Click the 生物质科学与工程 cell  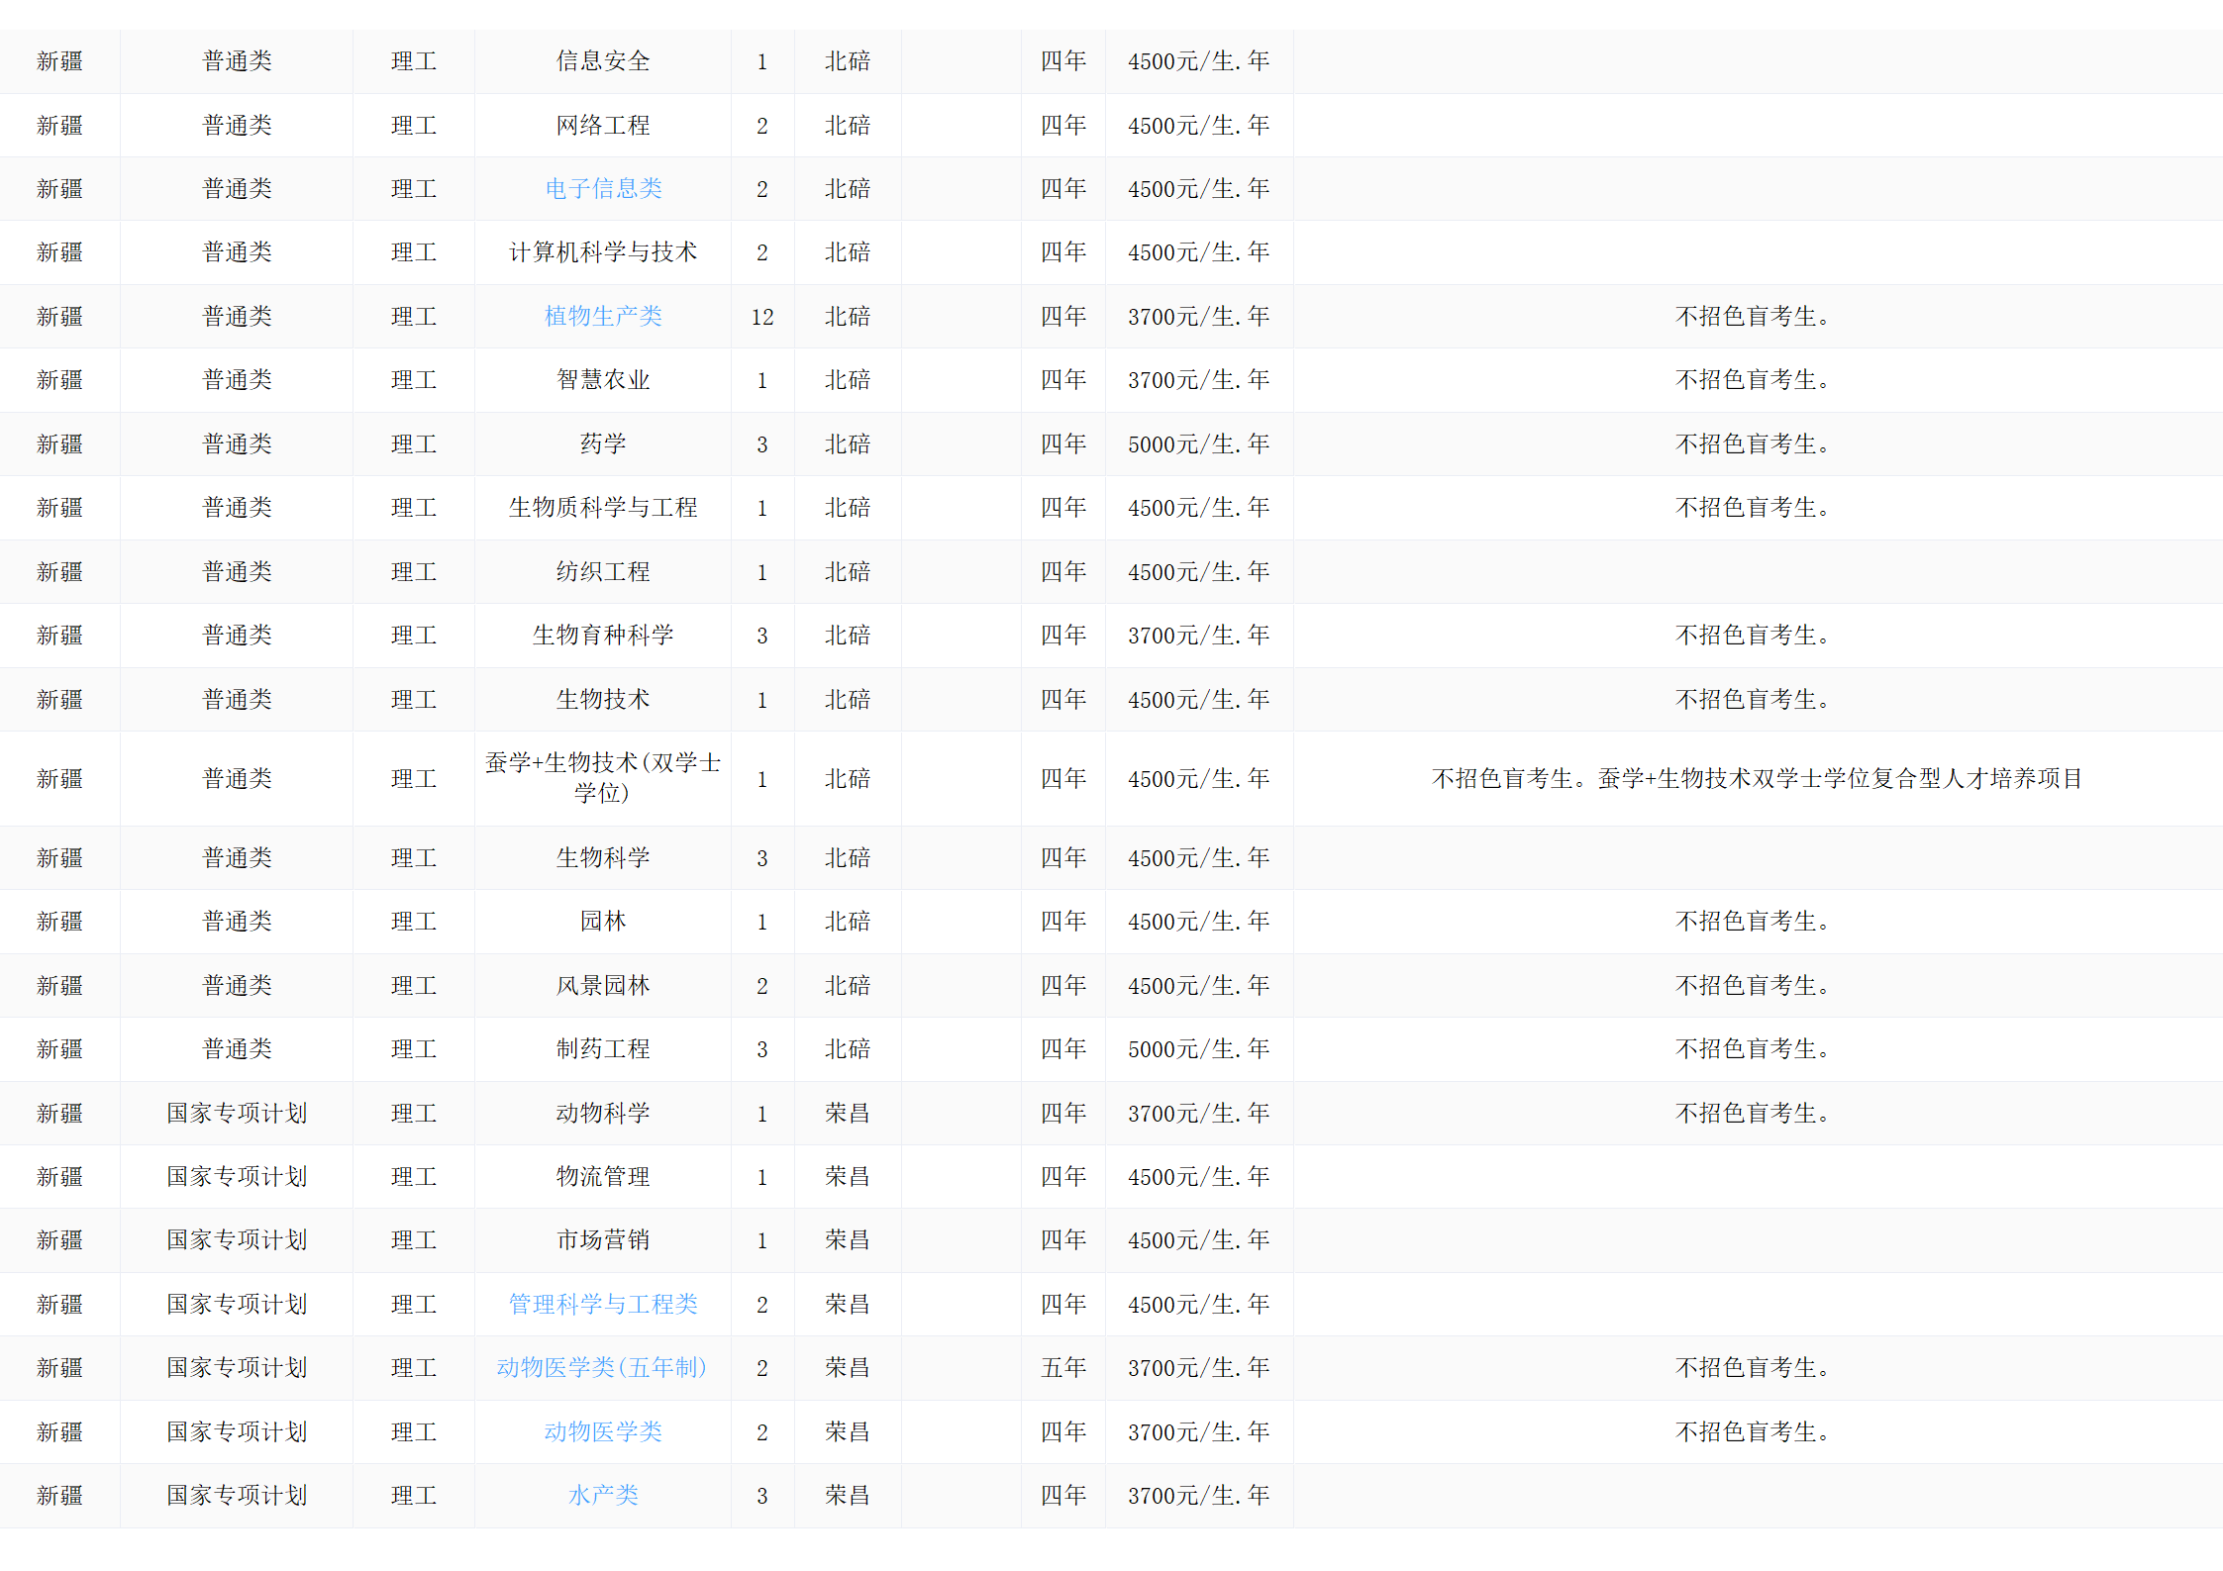[x=603, y=508]
